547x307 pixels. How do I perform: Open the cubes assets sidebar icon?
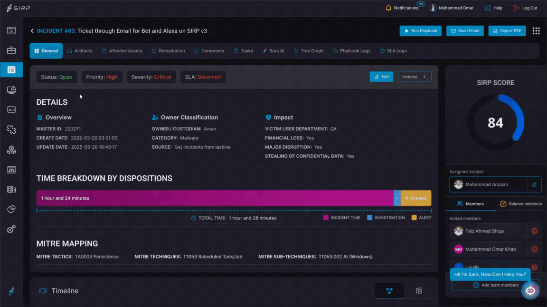tap(11, 150)
